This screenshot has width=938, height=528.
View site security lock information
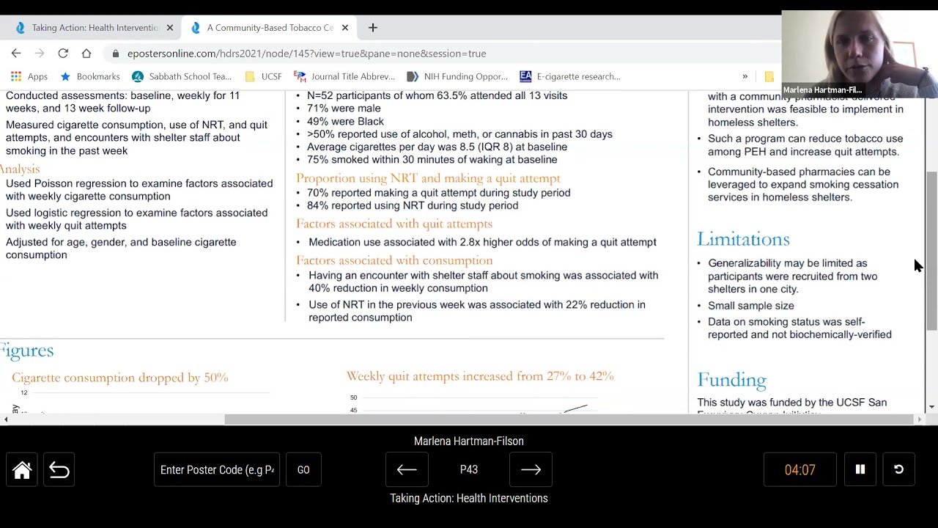pos(116,54)
